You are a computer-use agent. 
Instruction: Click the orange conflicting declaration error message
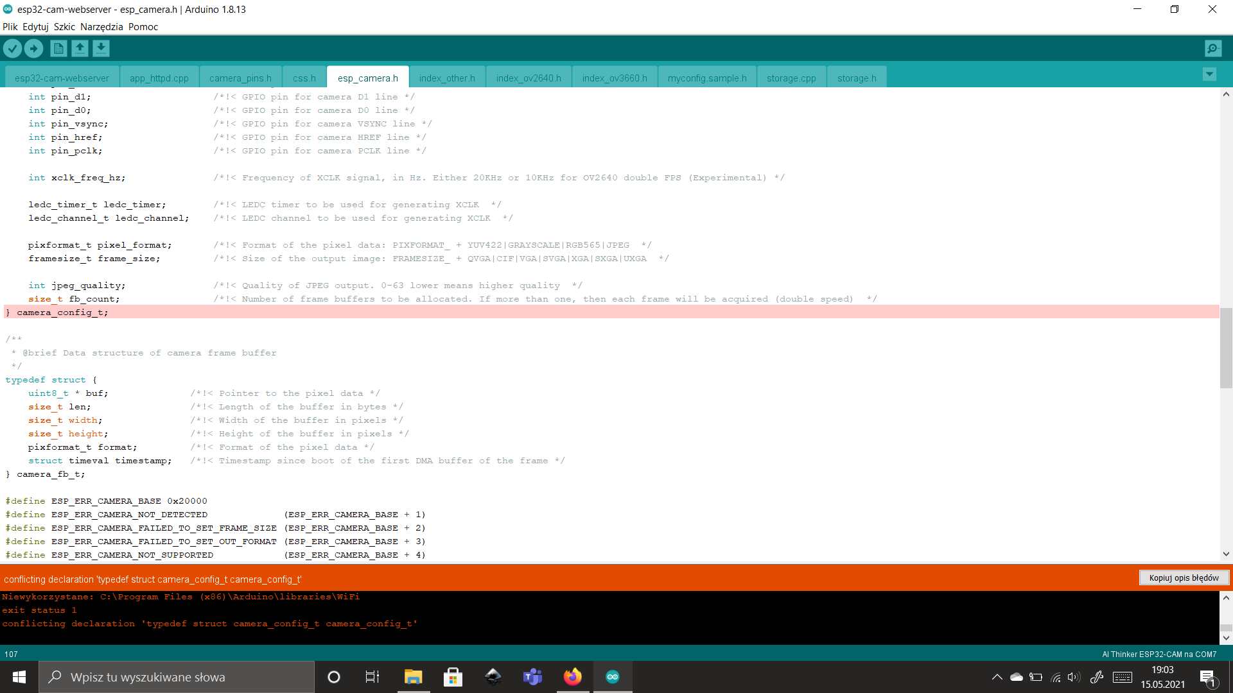(x=153, y=579)
